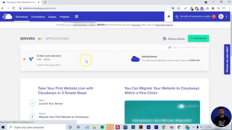Switch to the APPLICATIONS tab

coord(57,39)
